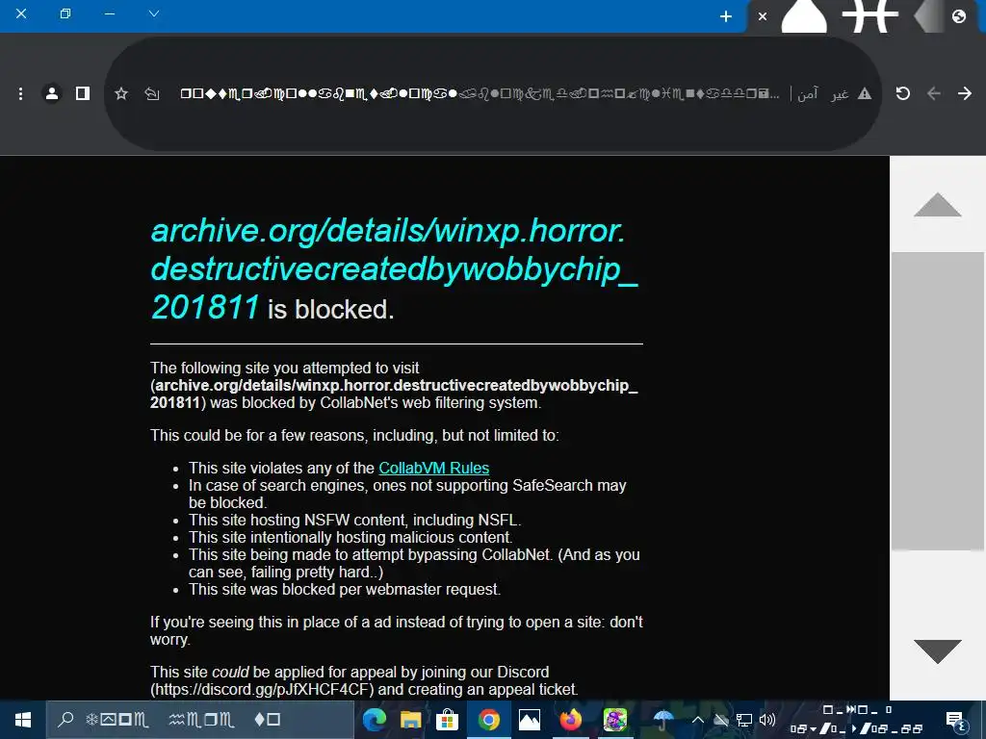Minimize the Chrome window

coord(110,13)
